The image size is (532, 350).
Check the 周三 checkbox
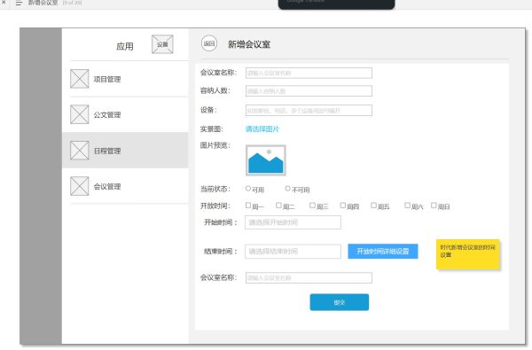(x=312, y=206)
